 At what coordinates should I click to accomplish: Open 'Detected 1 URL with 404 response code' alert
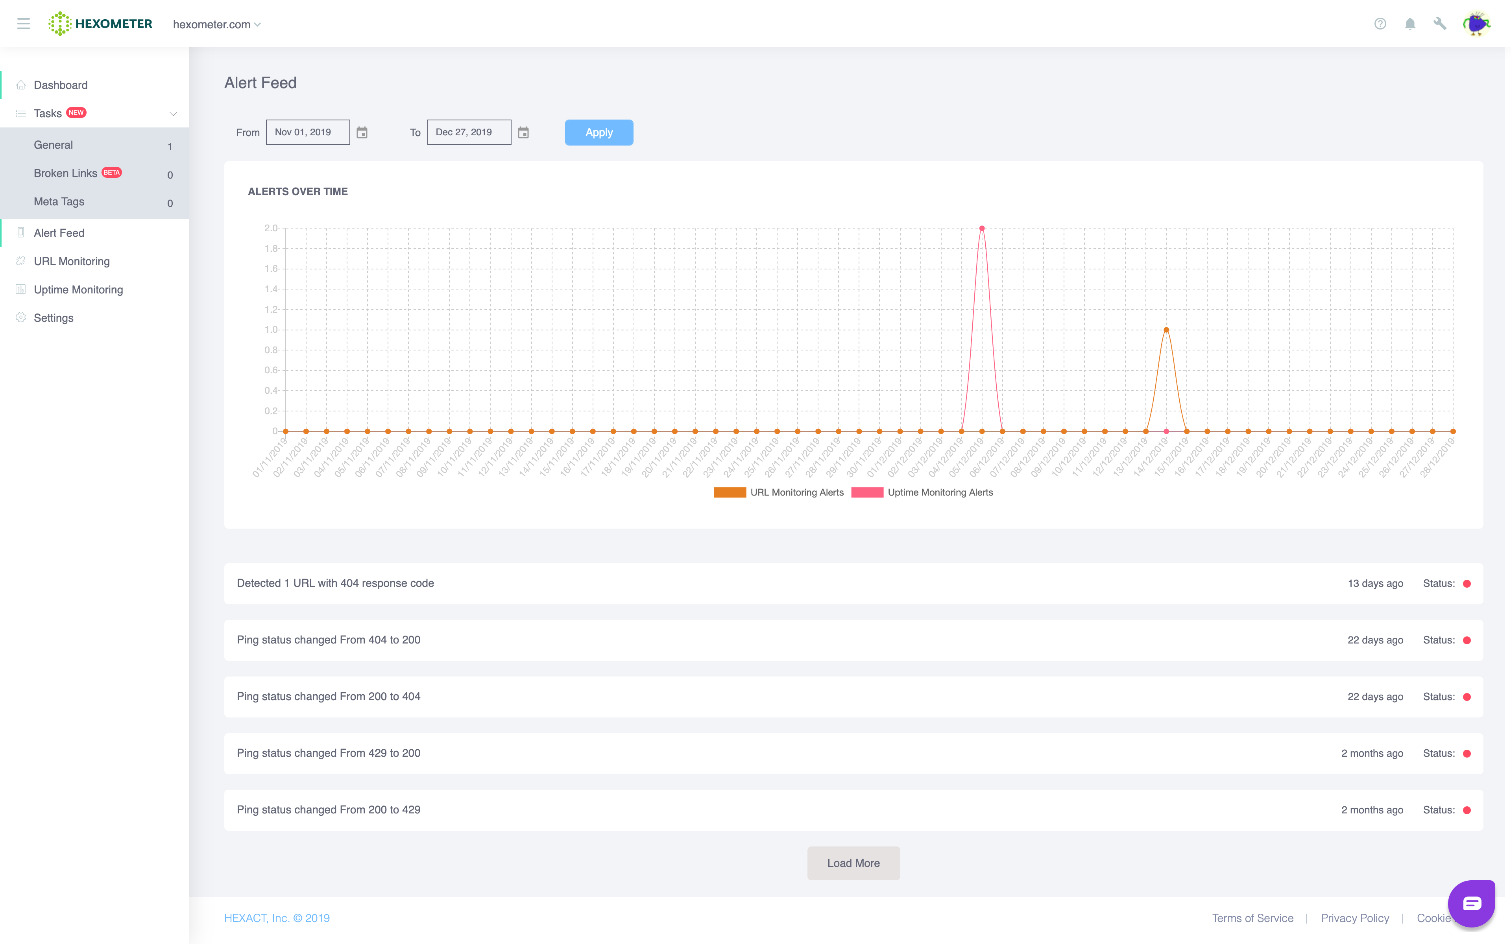(853, 584)
